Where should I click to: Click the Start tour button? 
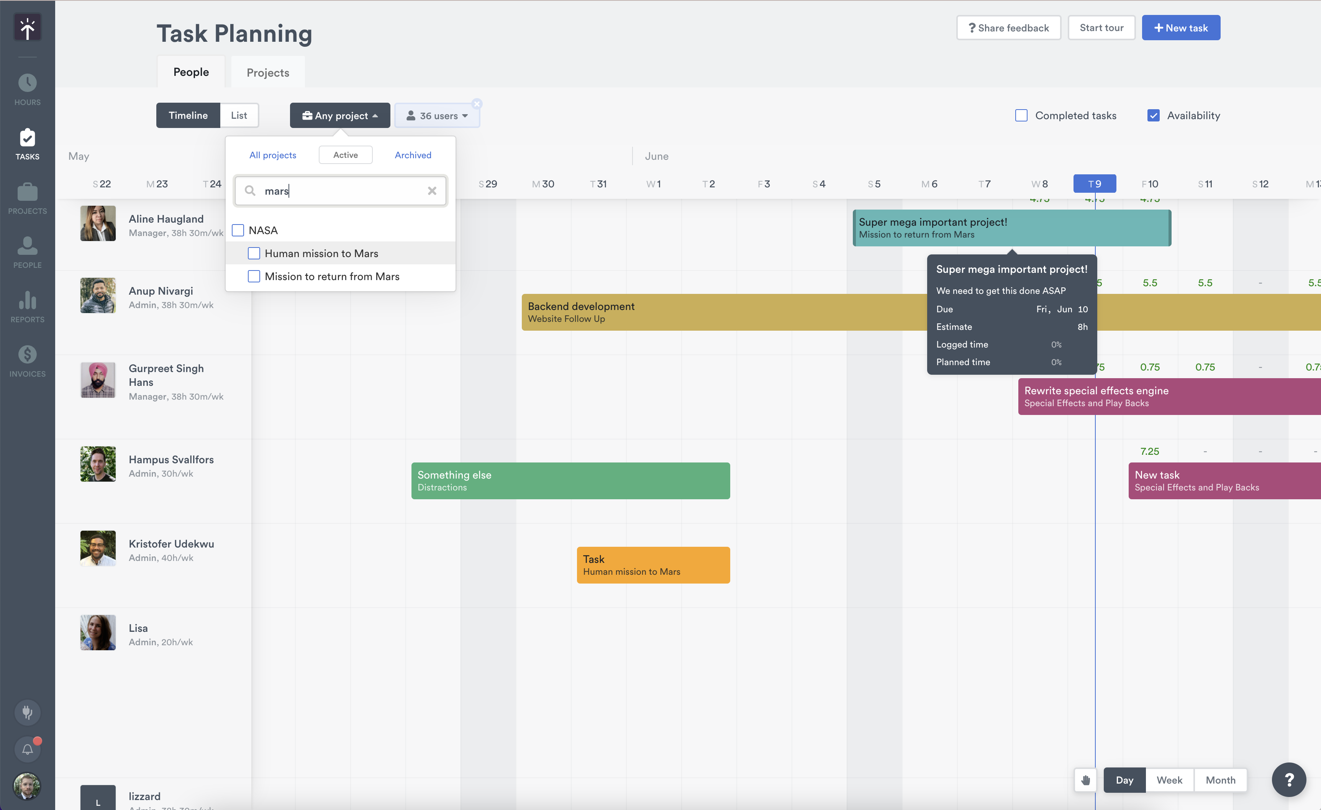tap(1102, 27)
